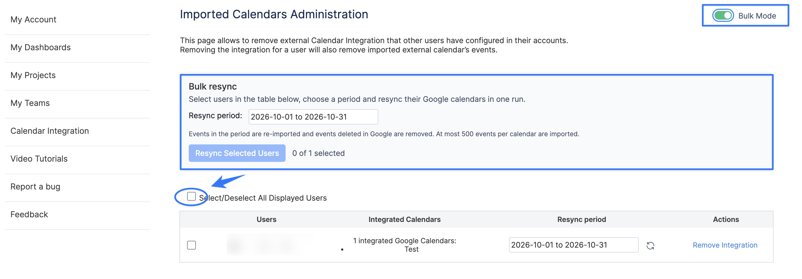The image size is (802, 279).
Task: Click the Resync Selected Users button
Action: [237, 153]
